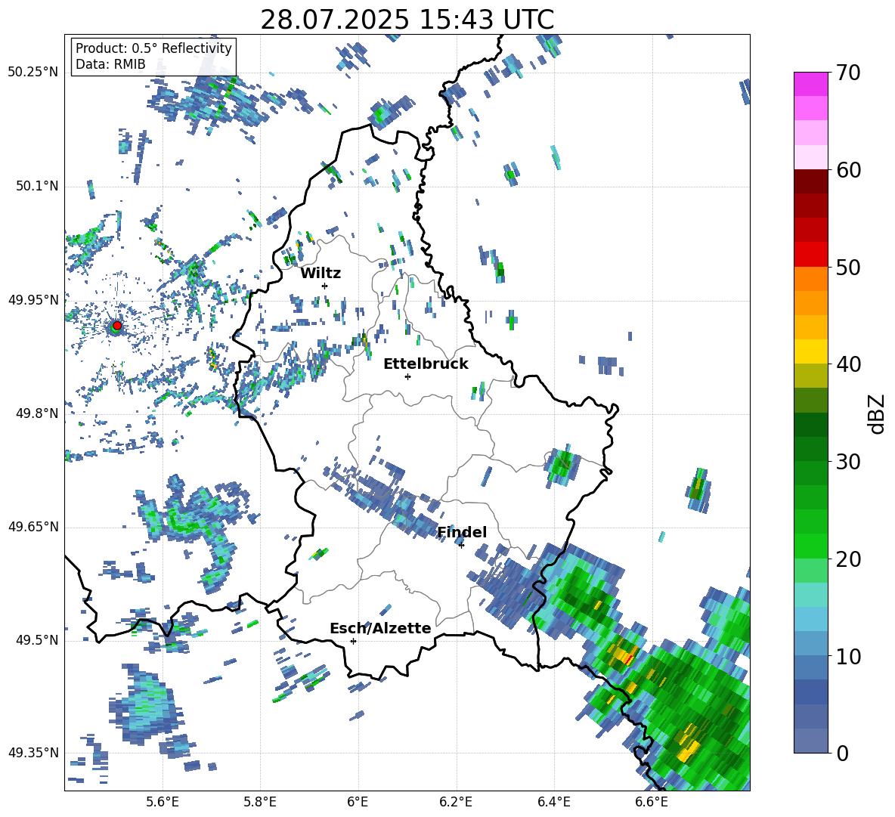Click the 6°E longitude label
The image size is (895, 817).
coord(358,802)
